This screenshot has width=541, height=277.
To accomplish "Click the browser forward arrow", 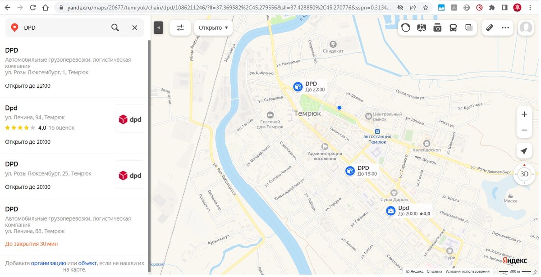I will 20,8.
